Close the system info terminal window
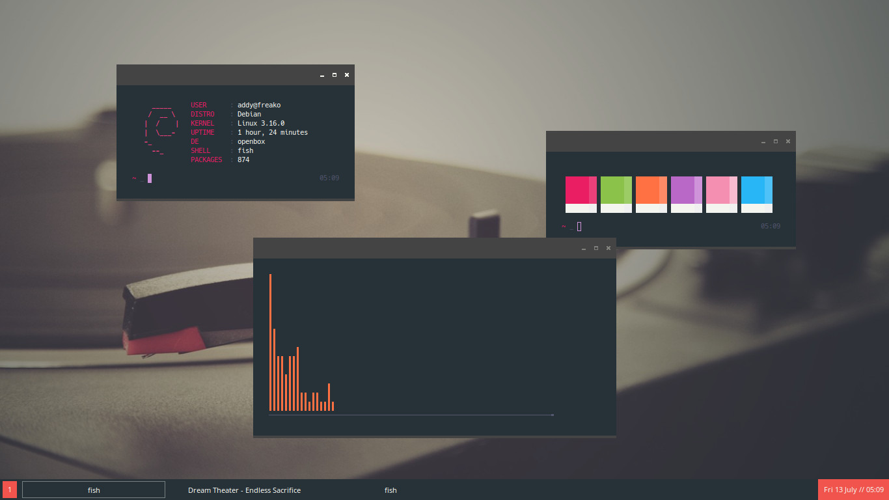The width and height of the screenshot is (889, 500). [347, 75]
